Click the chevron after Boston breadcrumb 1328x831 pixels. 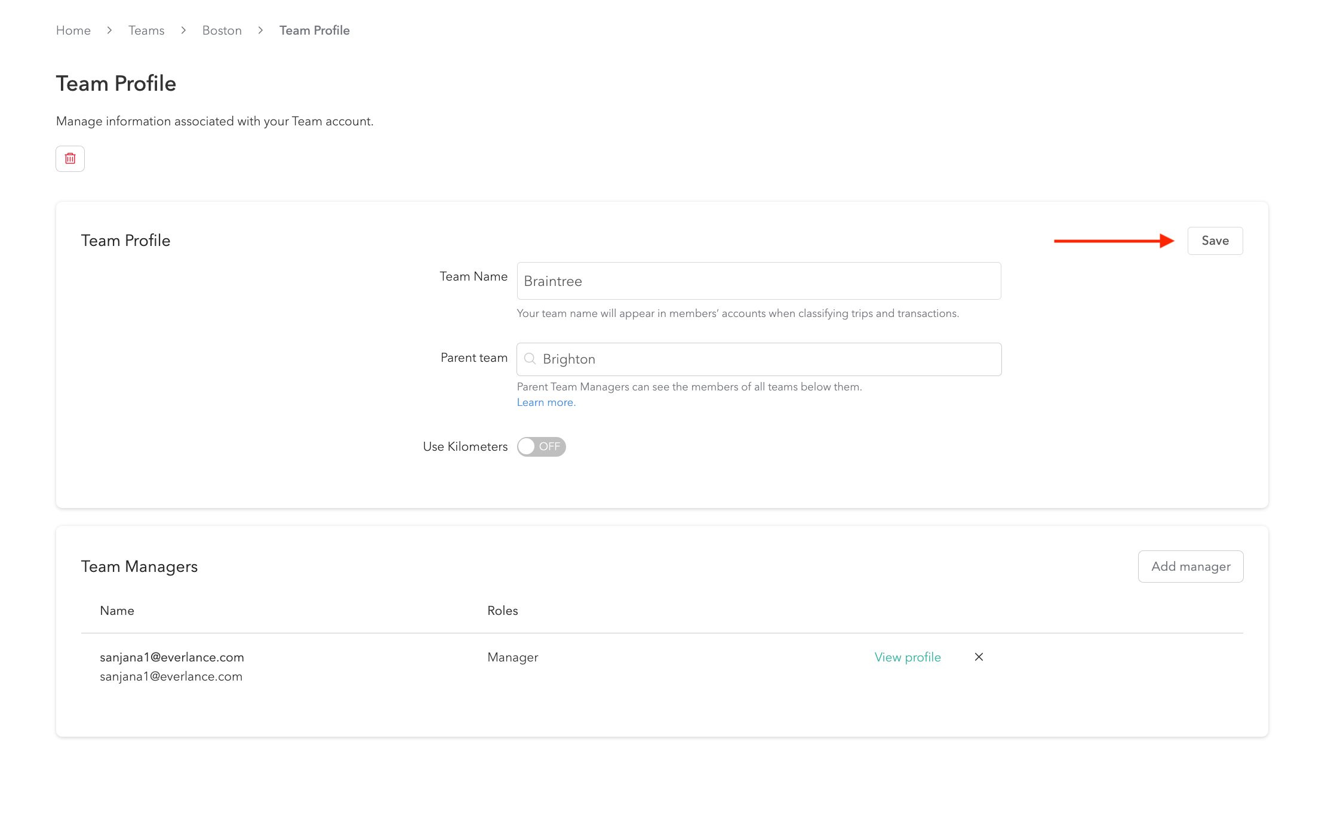click(x=260, y=30)
